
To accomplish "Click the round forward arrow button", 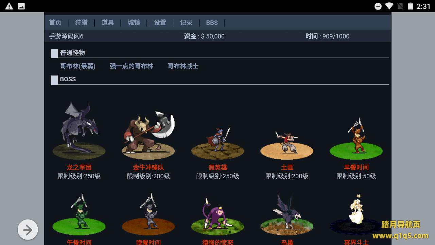I will tap(28, 230).
